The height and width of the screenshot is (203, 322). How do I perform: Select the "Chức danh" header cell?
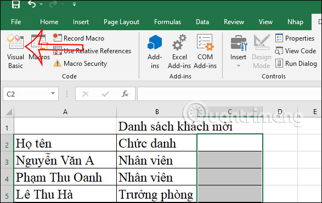tap(157, 143)
